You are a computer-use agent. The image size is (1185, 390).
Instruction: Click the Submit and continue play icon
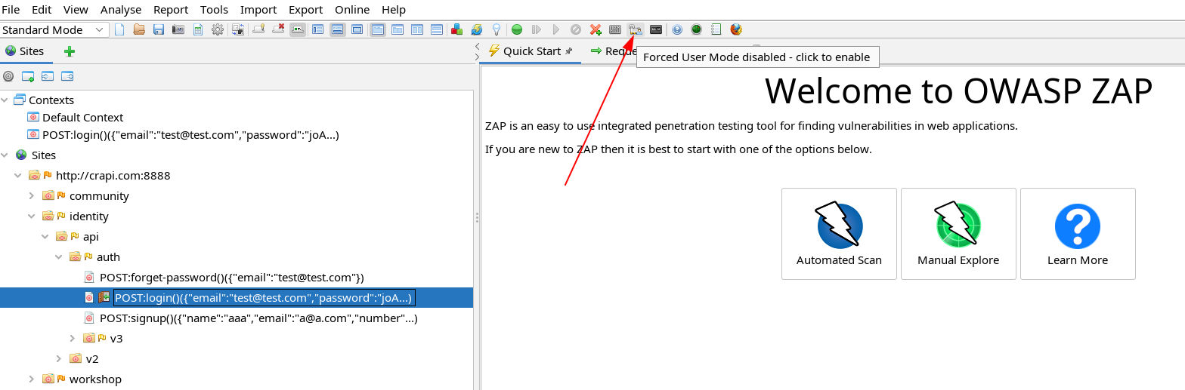[x=556, y=29]
